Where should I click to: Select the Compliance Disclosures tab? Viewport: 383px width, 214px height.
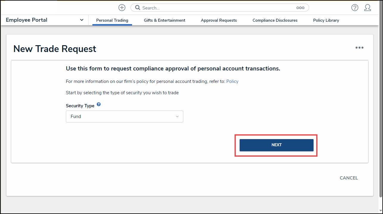[275, 21]
